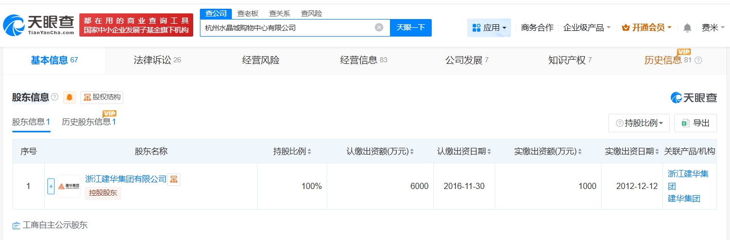Open the 浙江建华集团有限公司 shareholder link

pos(126,179)
